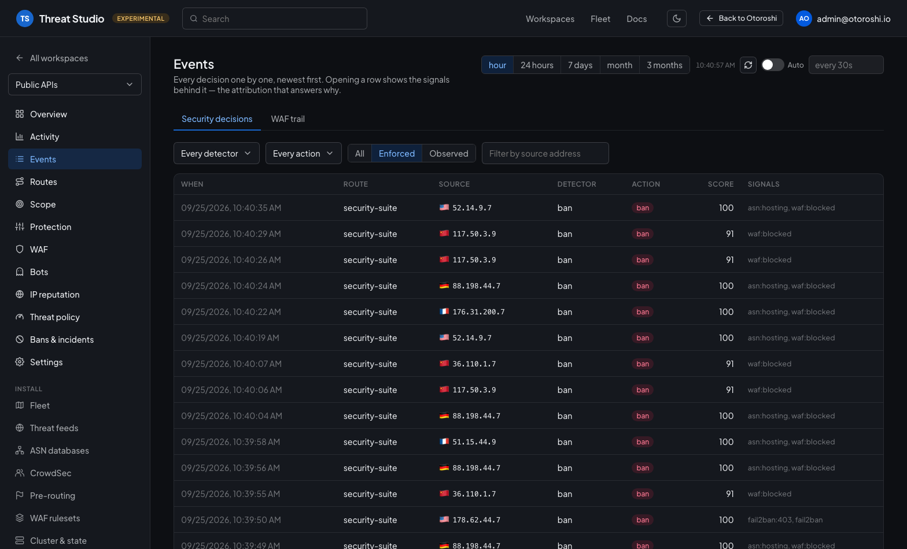Open Fleet in the top navigation
Viewport: 907px width, 549px height.
click(600, 18)
